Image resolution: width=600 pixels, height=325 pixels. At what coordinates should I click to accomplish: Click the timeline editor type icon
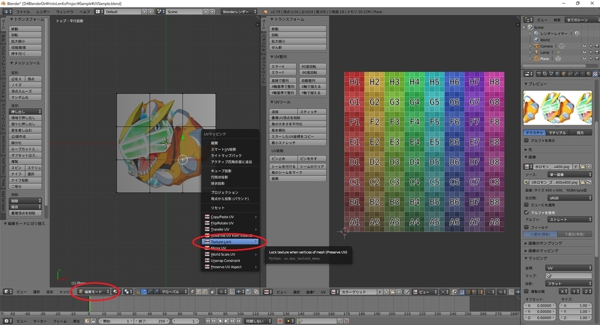(x=8, y=321)
